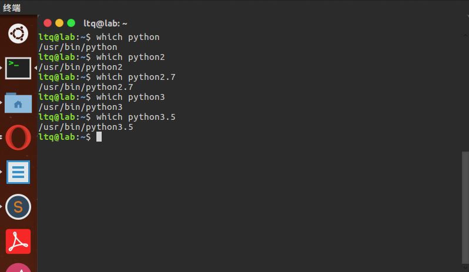Minimize the terminal with the yellow button
The height and width of the screenshot is (272, 469).
[x=59, y=23]
